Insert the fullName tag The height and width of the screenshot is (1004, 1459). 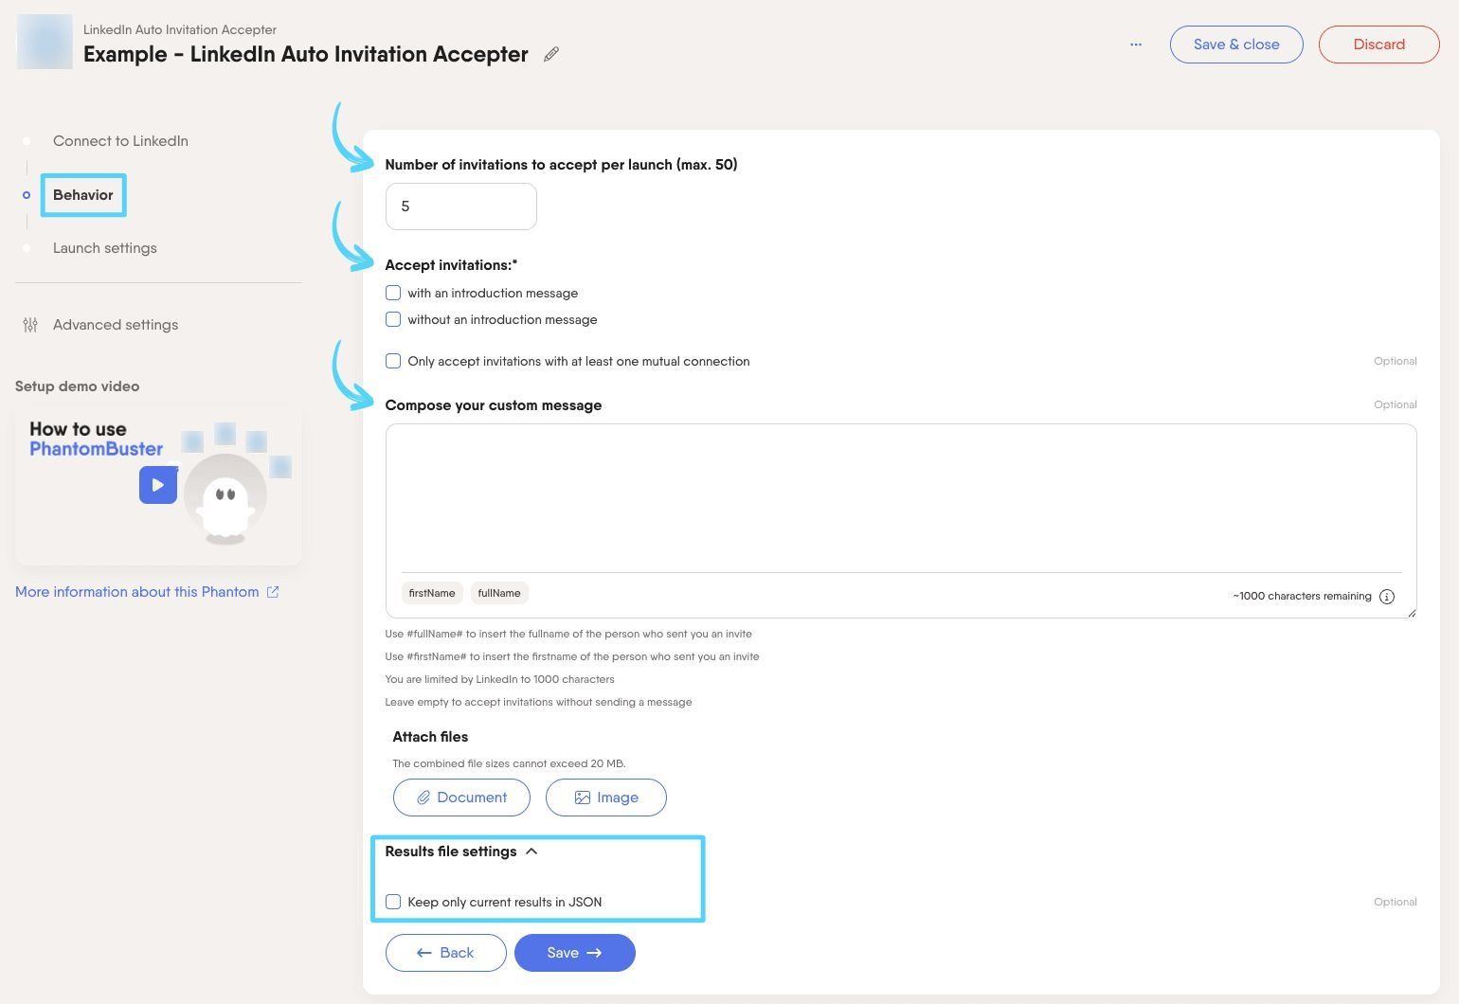coord(499,593)
